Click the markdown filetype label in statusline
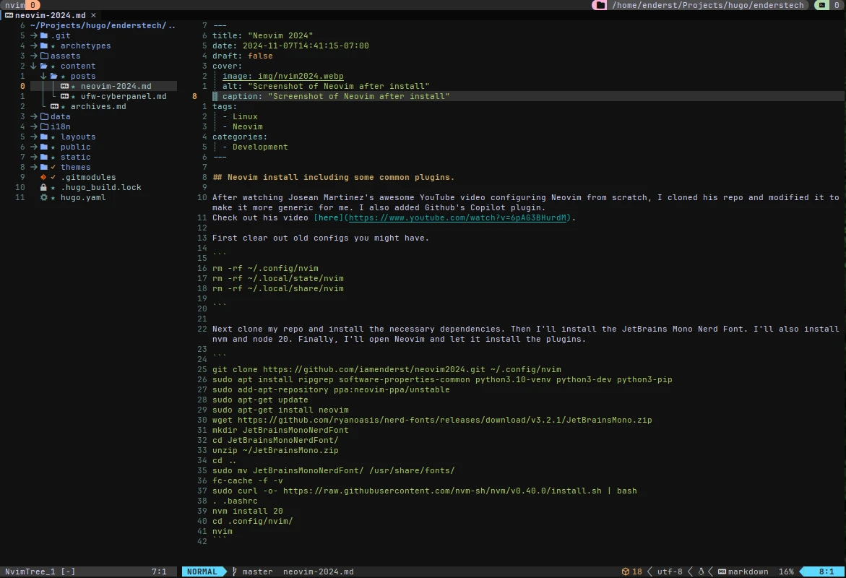 [748, 571]
